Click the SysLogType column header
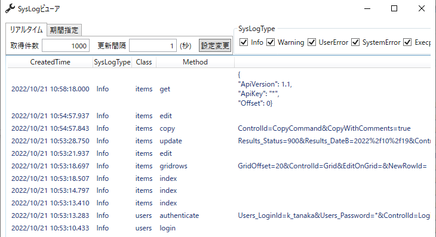 click(112, 62)
